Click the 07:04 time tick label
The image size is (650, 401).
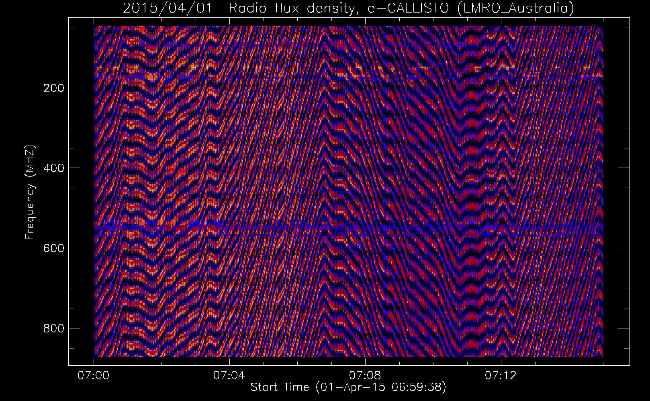[x=229, y=376]
